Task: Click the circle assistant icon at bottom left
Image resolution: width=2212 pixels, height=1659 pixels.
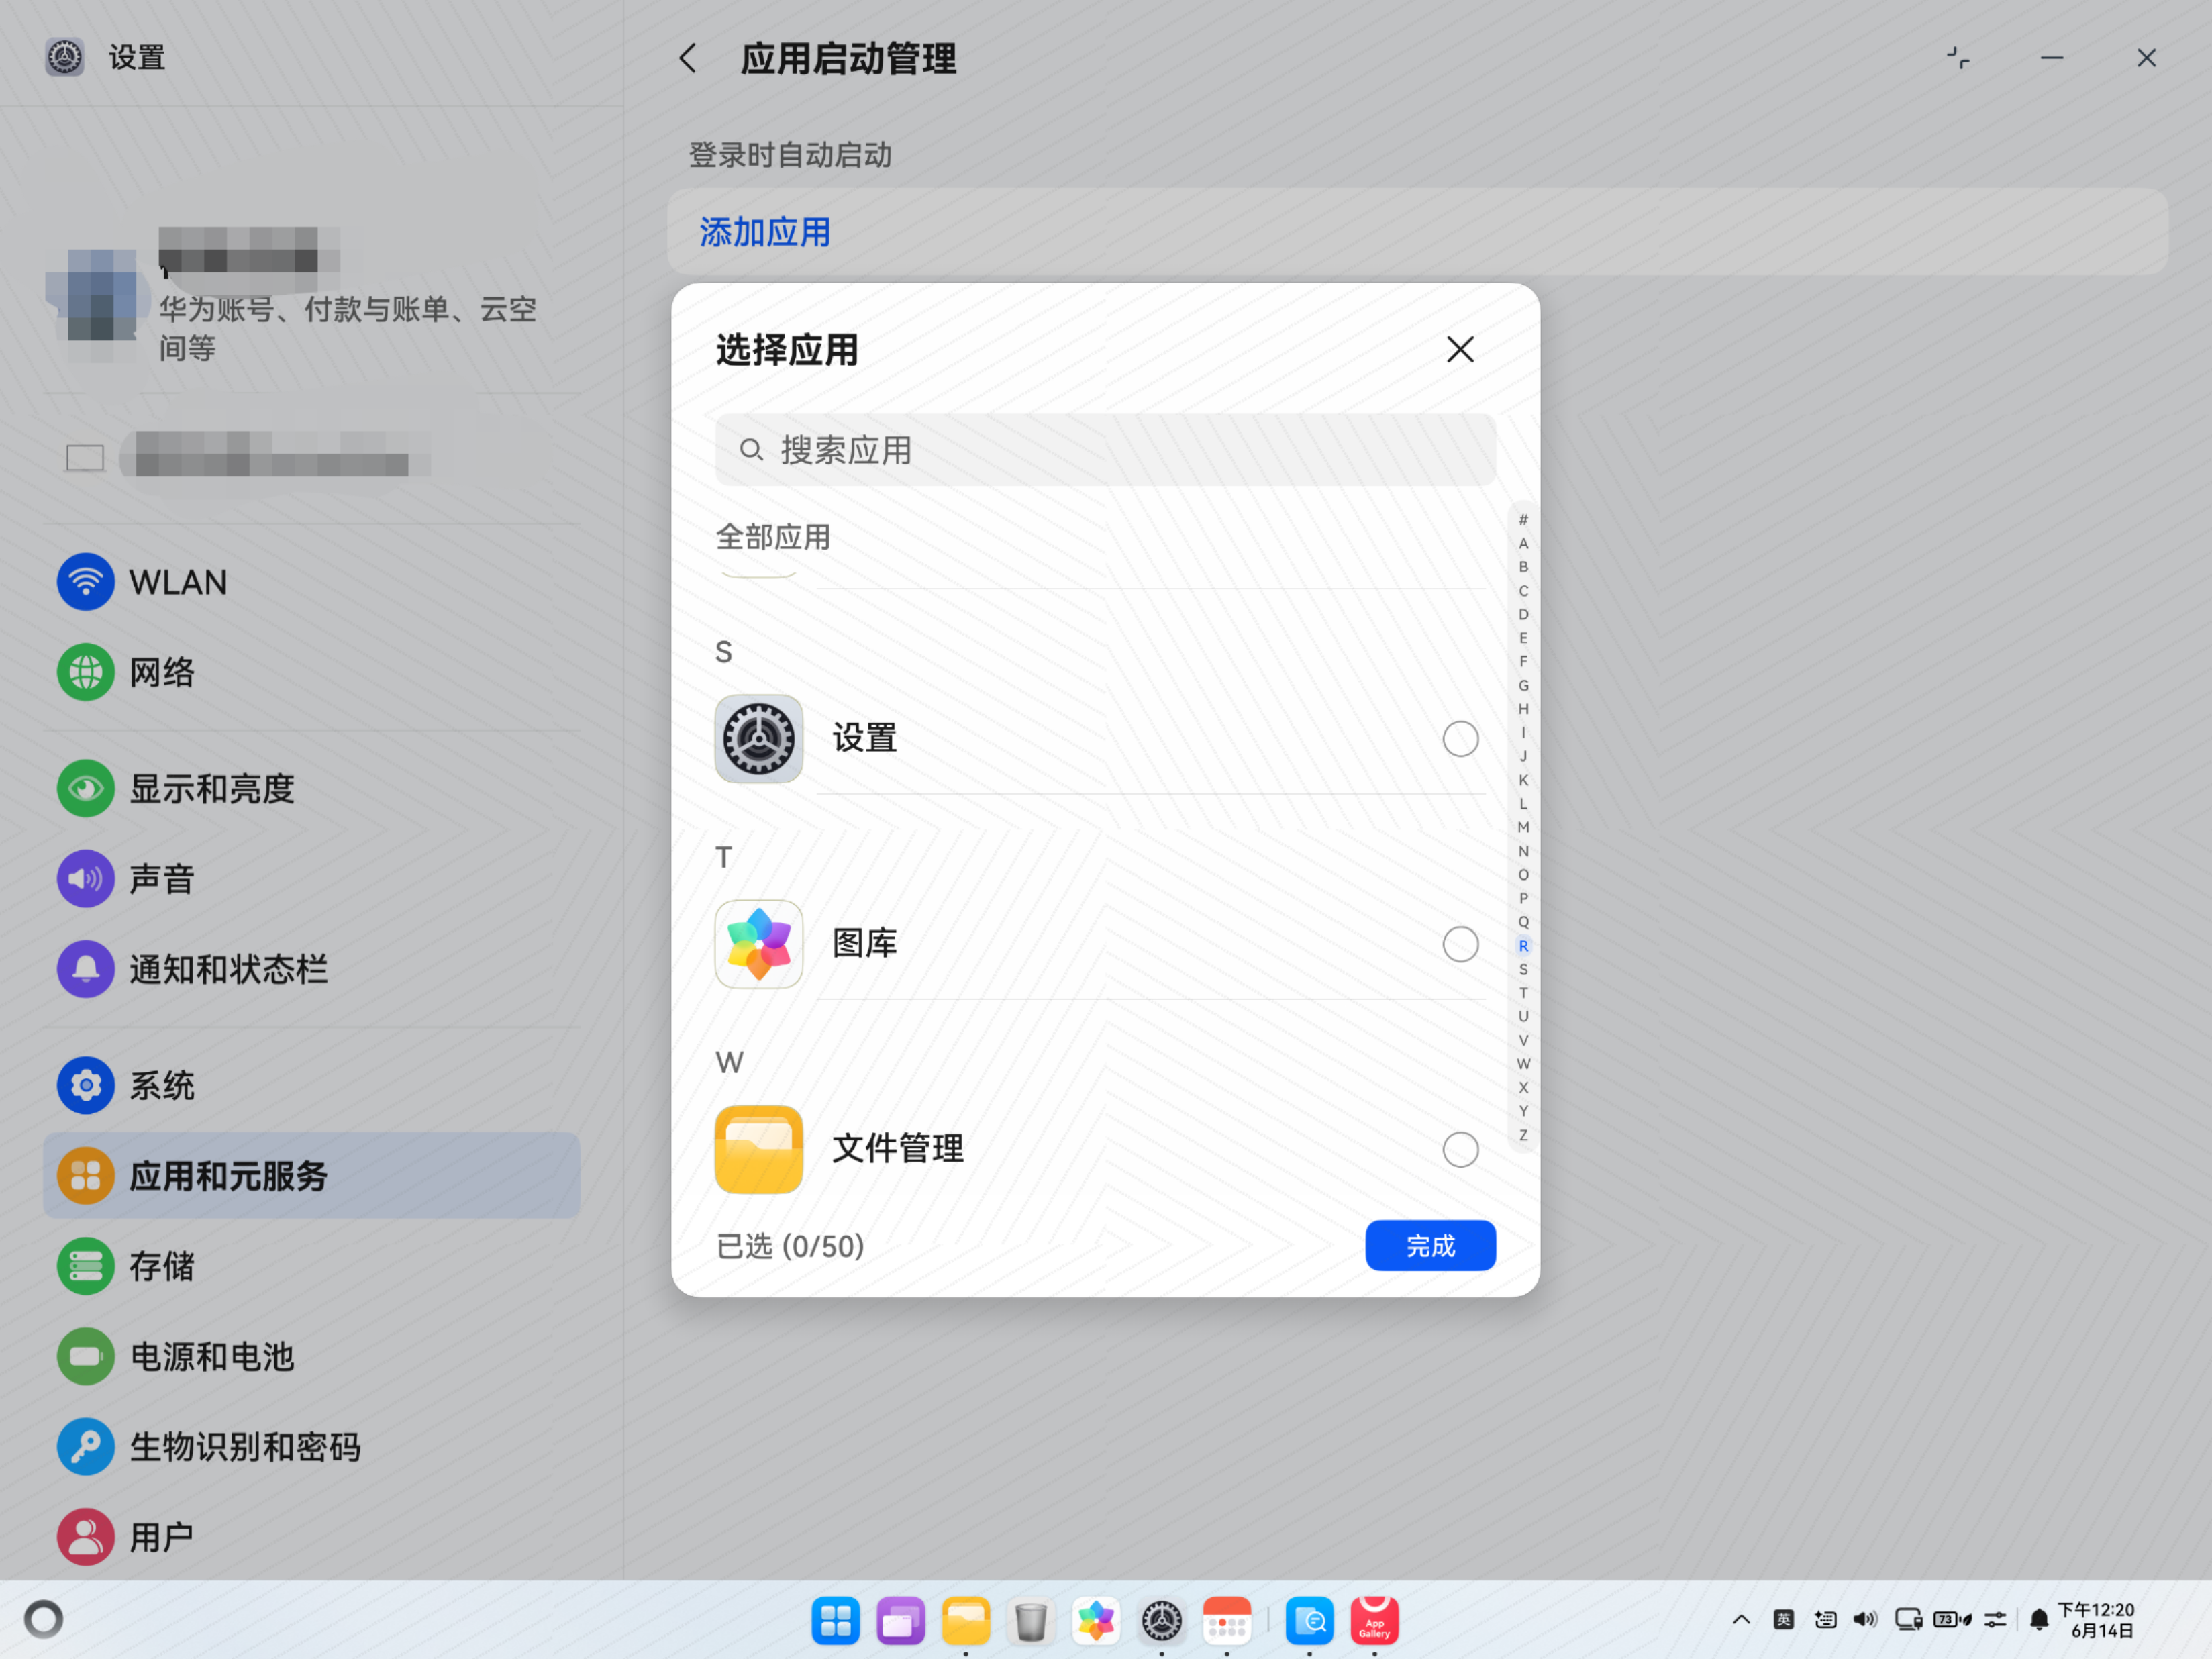Action: 43,1619
